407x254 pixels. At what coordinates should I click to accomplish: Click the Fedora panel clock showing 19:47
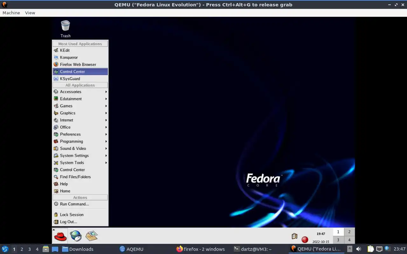321,234
